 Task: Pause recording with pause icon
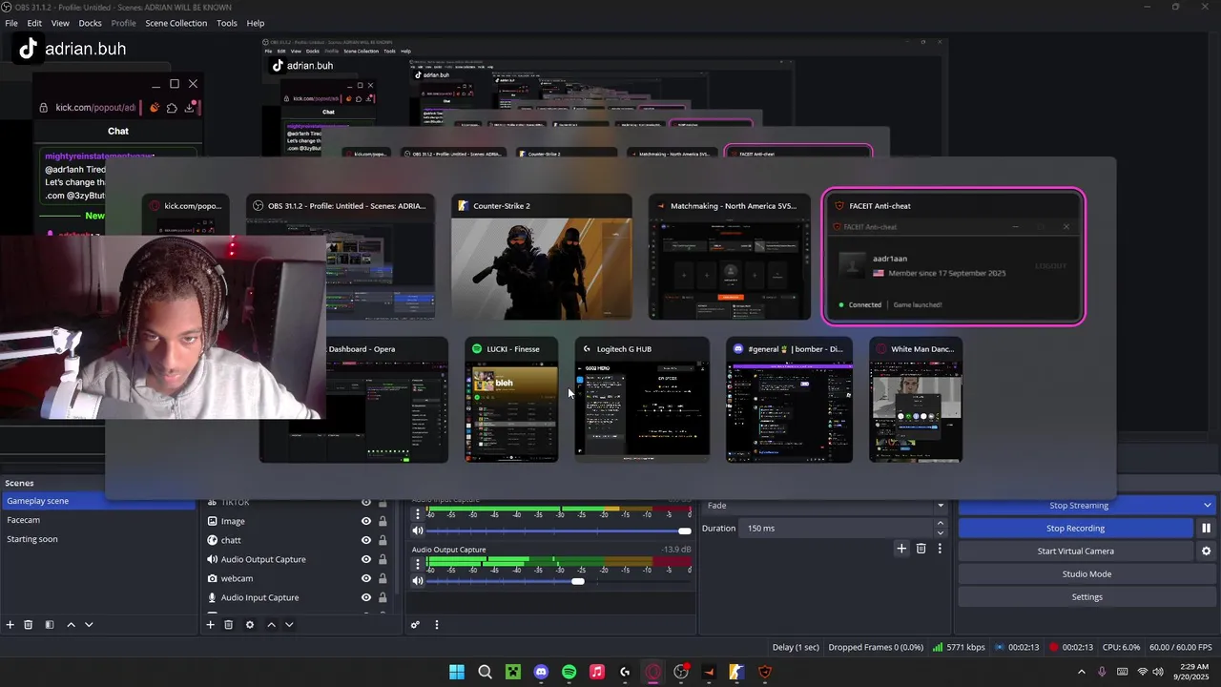[1206, 528]
